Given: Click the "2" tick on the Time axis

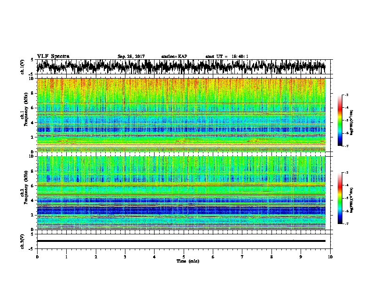Looking at the screenshot, I should coord(96,257).
